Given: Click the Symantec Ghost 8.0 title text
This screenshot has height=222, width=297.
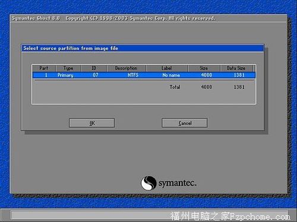Looking at the screenshot, I should pos(36,18).
